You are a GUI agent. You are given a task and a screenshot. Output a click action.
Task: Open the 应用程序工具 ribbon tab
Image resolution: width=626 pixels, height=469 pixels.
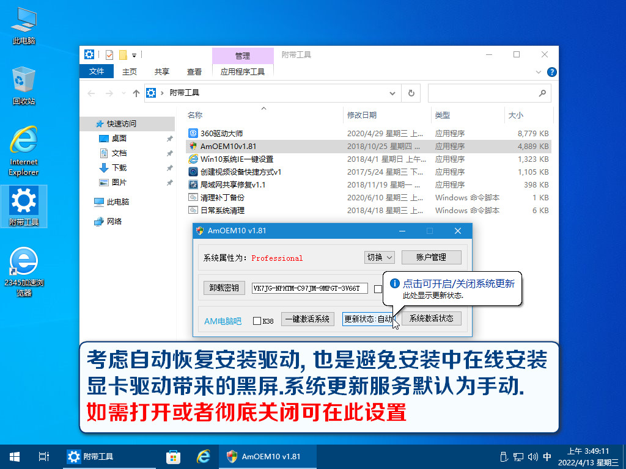pyautogui.click(x=243, y=72)
